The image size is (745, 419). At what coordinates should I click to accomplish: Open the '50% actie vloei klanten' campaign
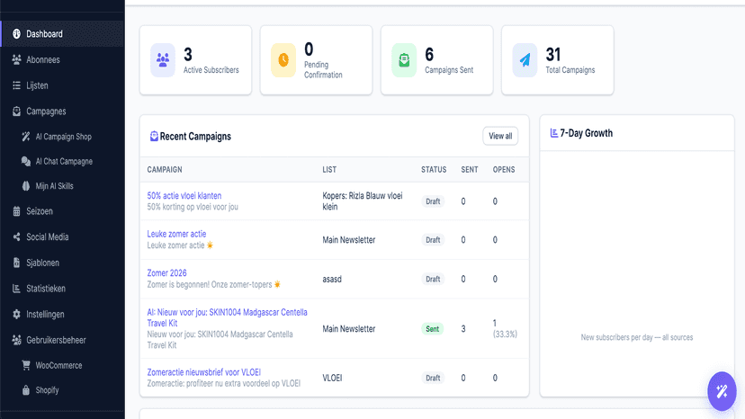pos(184,196)
